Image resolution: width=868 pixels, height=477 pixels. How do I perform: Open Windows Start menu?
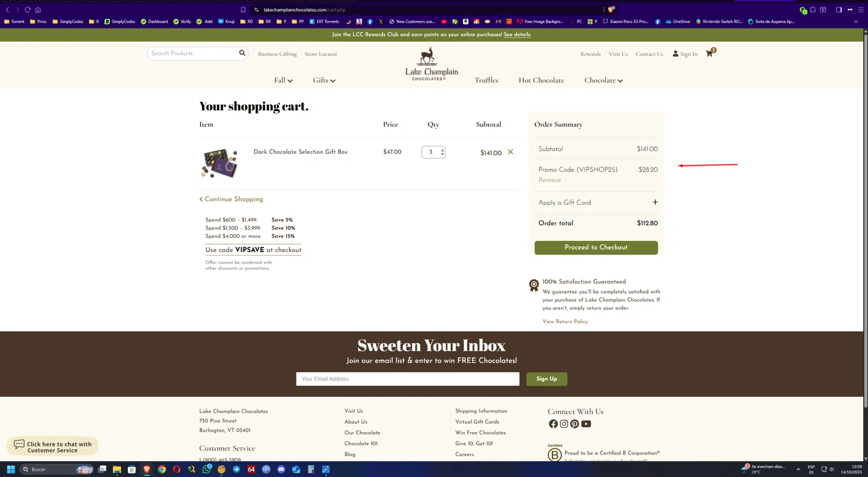[x=10, y=469]
